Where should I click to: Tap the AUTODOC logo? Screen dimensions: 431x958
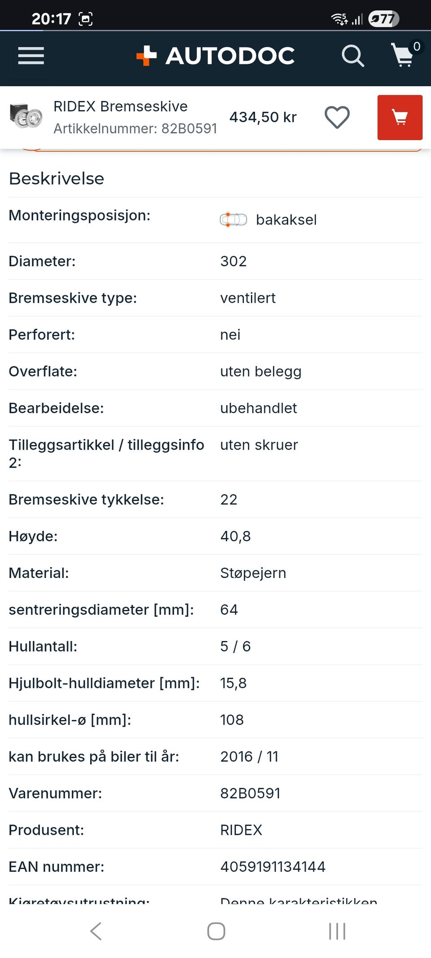pos(216,56)
